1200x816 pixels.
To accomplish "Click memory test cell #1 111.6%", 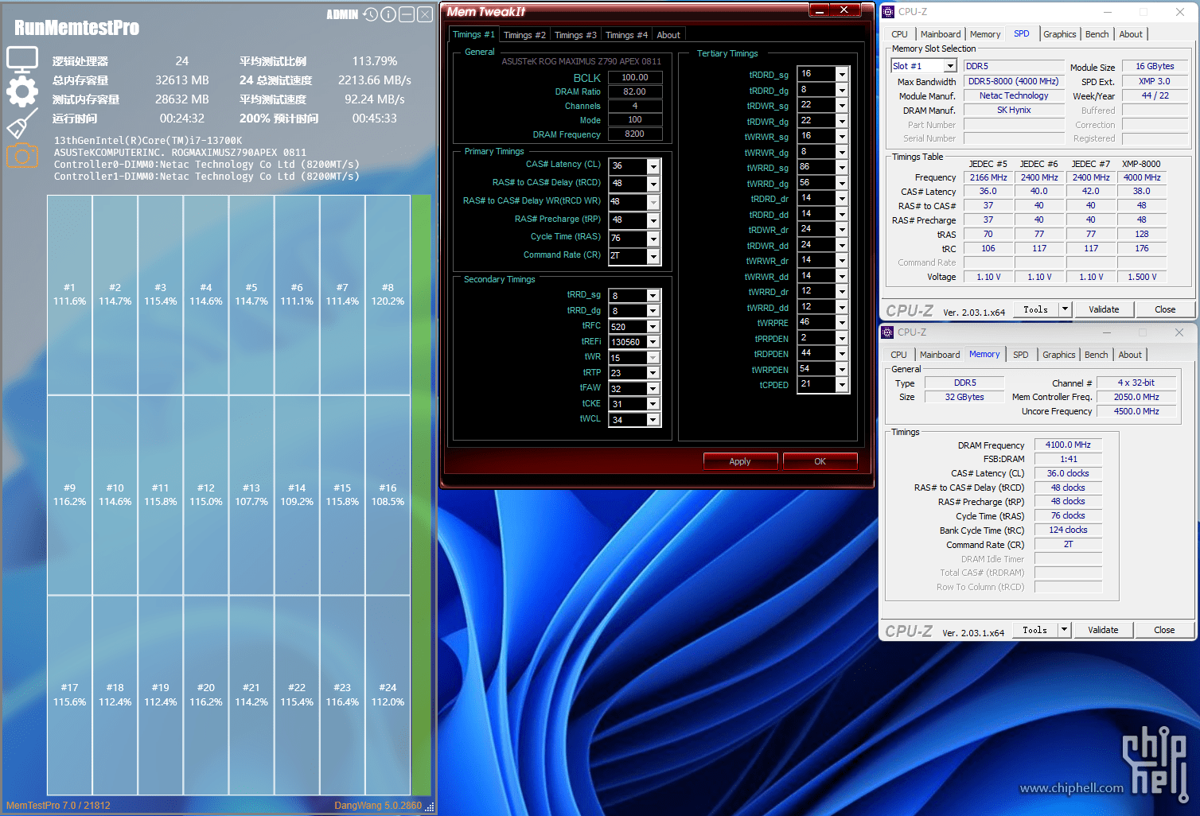I will point(70,295).
